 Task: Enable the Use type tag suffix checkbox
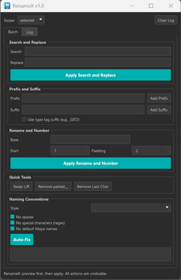tap(24, 119)
